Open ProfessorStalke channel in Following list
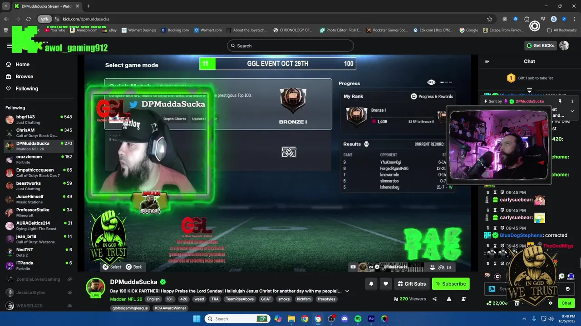Screen dimensions: 581x326 (39, 212)
